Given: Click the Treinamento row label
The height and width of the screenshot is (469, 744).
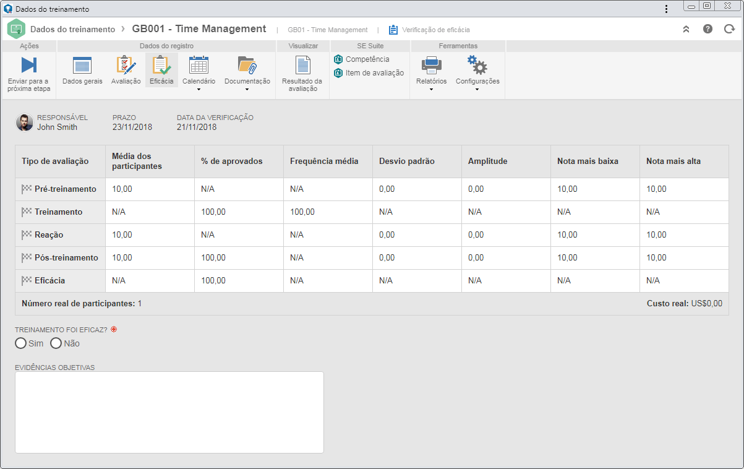Looking at the screenshot, I should pos(58,212).
